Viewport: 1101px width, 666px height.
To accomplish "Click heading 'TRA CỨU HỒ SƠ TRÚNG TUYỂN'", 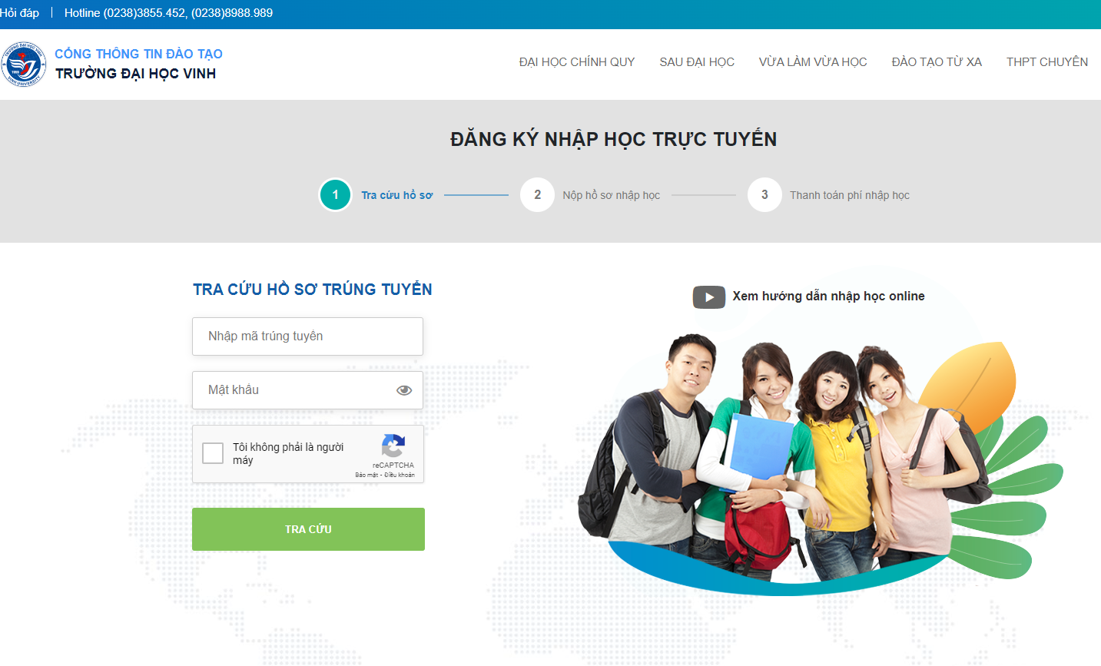I will 312,290.
